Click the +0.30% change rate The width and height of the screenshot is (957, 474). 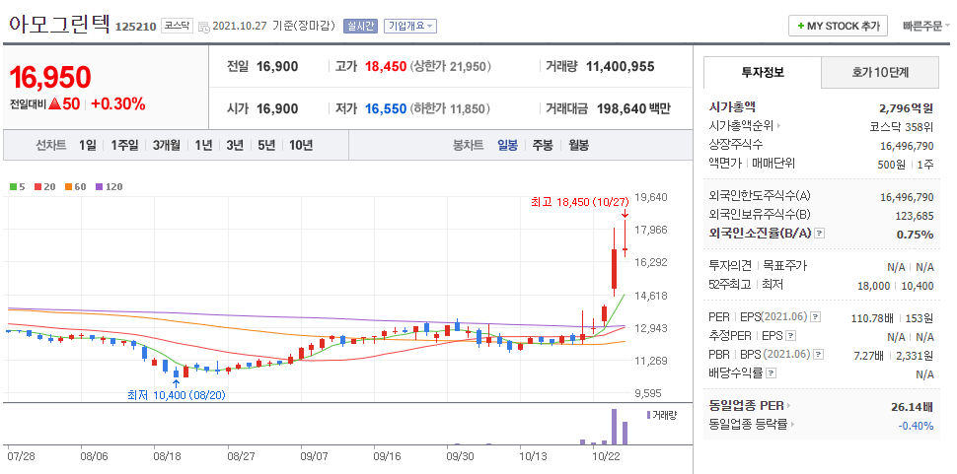point(118,104)
